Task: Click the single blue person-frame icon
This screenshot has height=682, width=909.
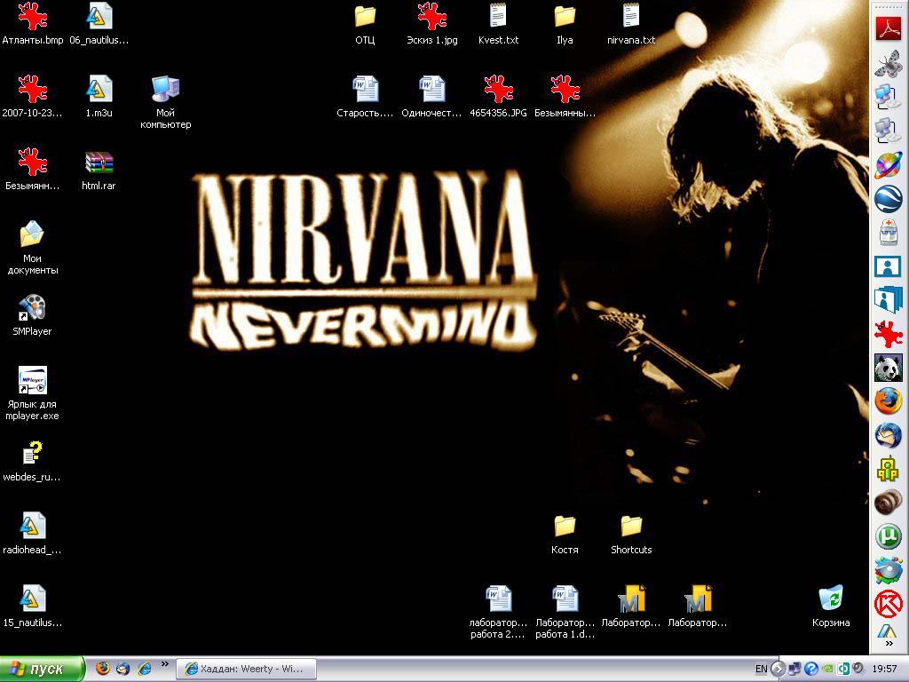Action: pyautogui.click(x=888, y=266)
